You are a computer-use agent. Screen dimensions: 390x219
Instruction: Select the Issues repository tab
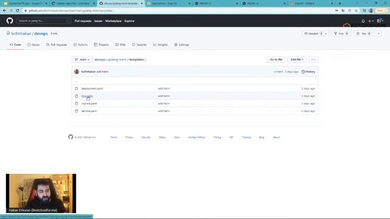tap(34, 44)
